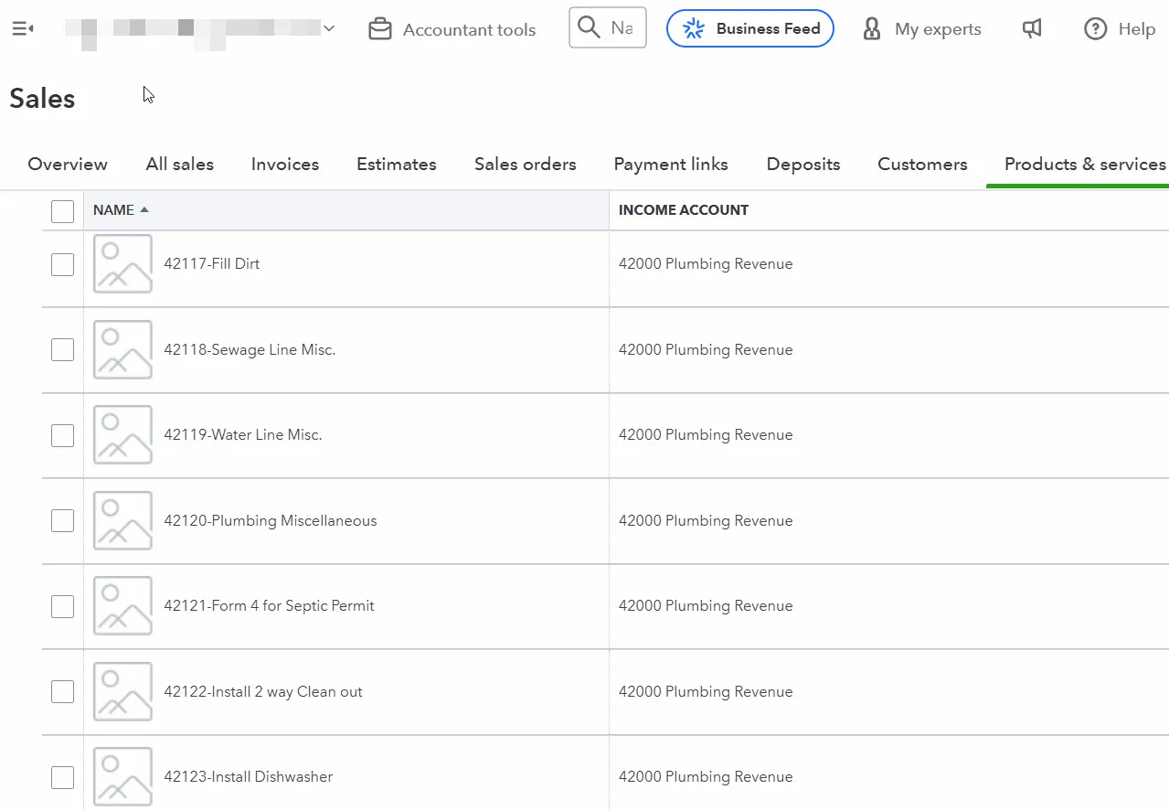This screenshot has height=811, width=1169.
Task: Check the box for 42118-Sewage Line Misc.
Action: 62,349
